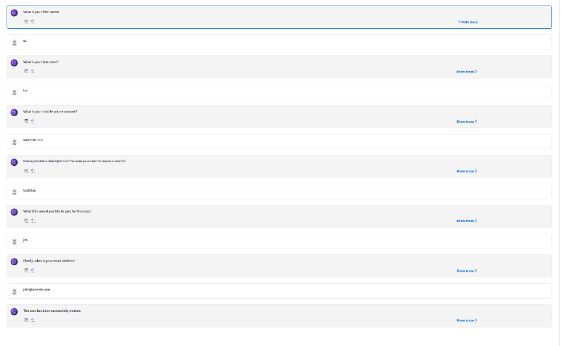The width and height of the screenshot is (561, 346).
Task: Select the text "What is your first name?"
Action: (41, 12)
